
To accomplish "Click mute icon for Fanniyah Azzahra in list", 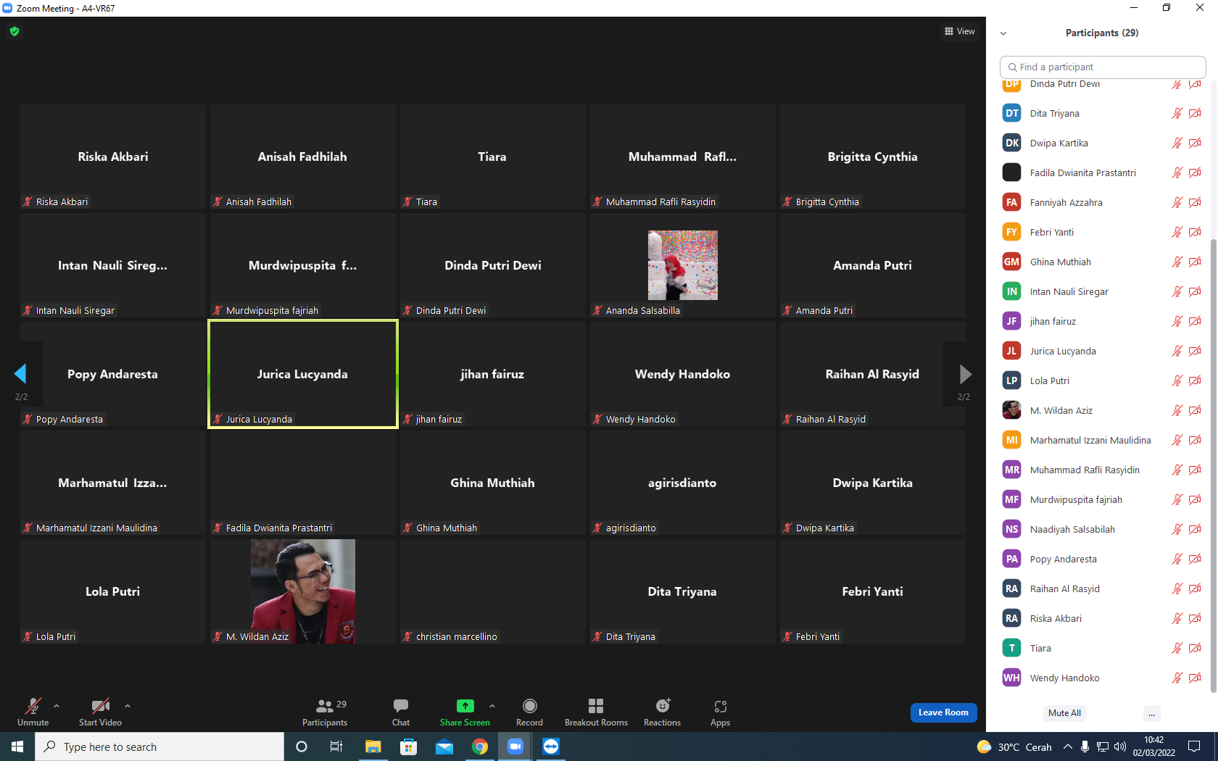I will [1177, 202].
